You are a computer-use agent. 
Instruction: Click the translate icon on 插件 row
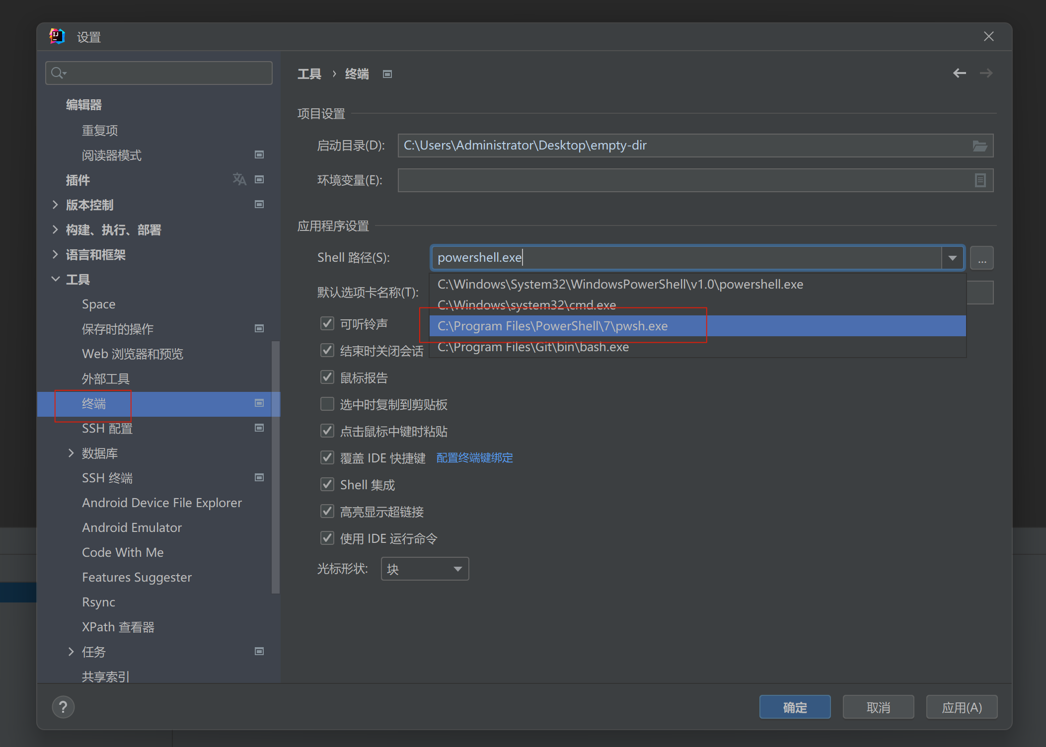(239, 179)
